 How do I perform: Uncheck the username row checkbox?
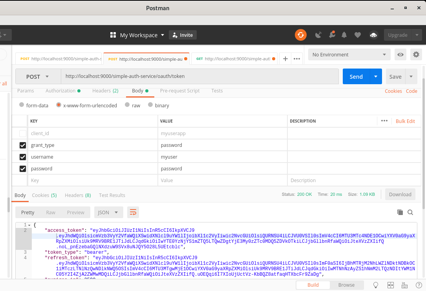click(x=23, y=157)
